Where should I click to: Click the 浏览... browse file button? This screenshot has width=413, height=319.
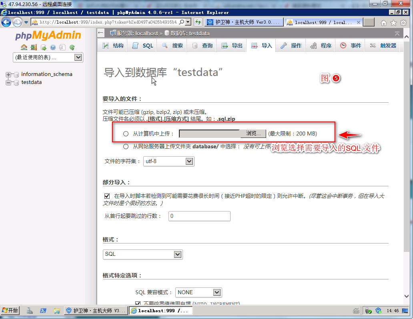click(x=253, y=134)
